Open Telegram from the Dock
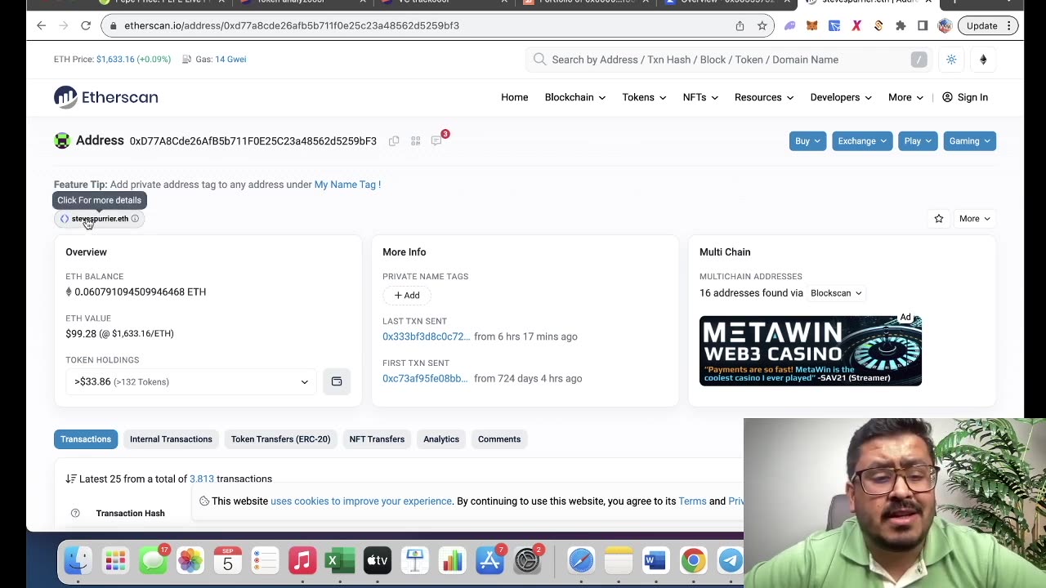This screenshot has height=588, width=1046. (730, 560)
